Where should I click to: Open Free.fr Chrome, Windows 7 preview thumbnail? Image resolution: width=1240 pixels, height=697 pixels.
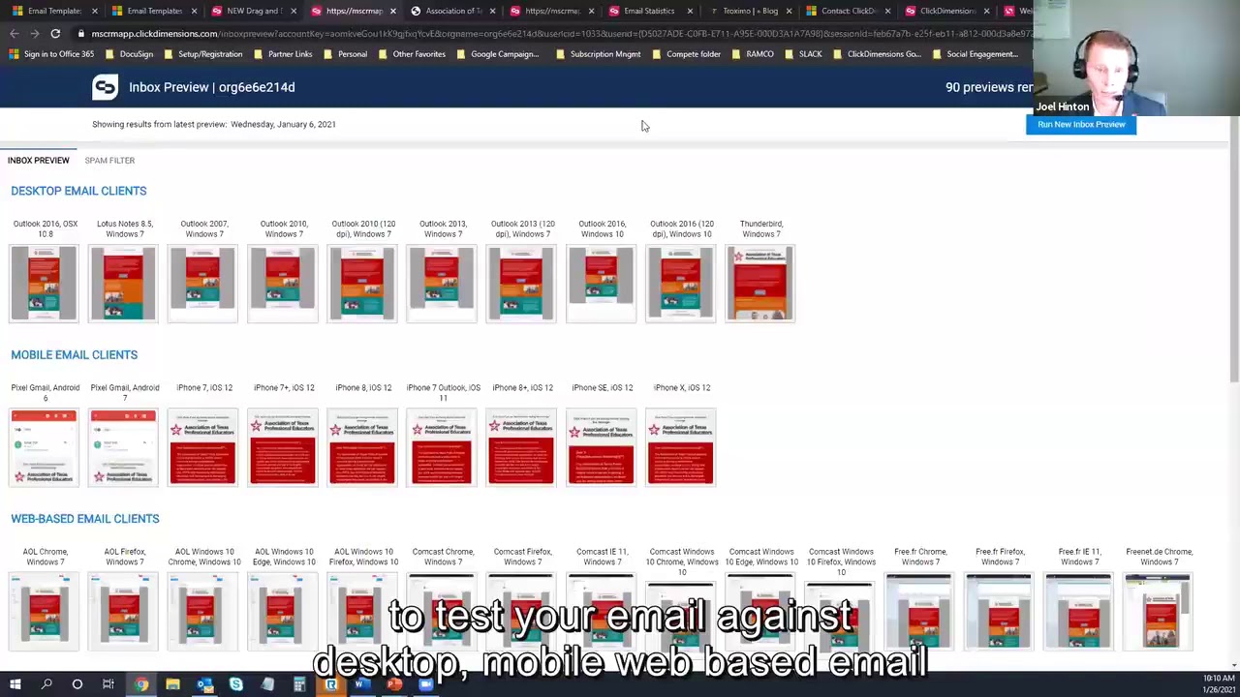(x=918, y=610)
